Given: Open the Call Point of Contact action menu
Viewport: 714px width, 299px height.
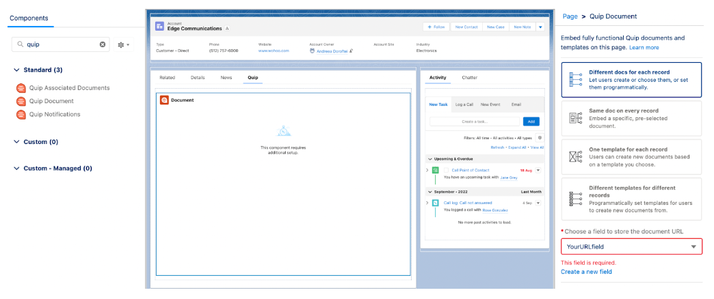Looking at the screenshot, I should pyautogui.click(x=538, y=170).
